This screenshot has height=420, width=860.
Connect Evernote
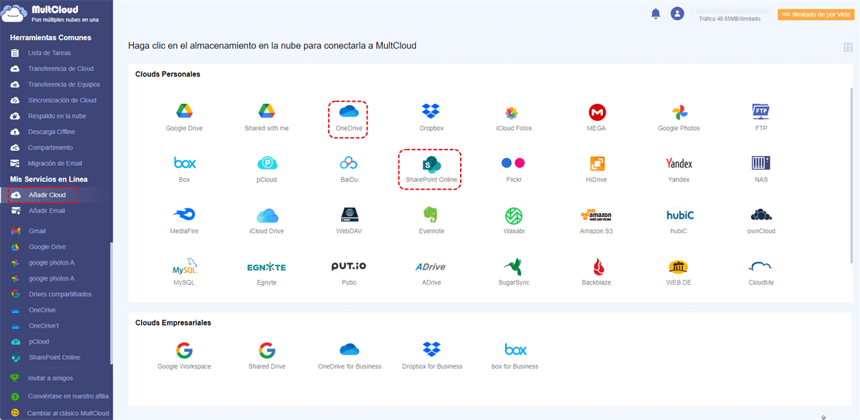(431, 215)
